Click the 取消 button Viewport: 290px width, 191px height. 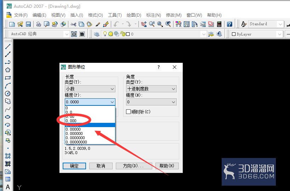pyautogui.click(x=101, y=166)
